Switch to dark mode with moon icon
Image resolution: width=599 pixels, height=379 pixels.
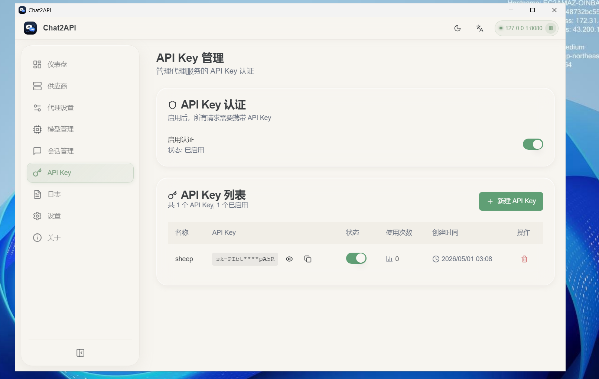pyautogui.click(x=457, y=28)
